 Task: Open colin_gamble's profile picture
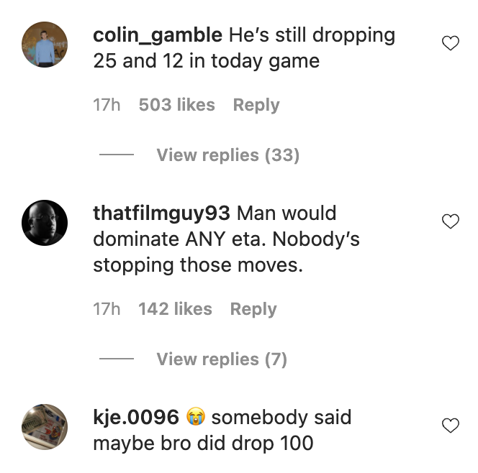coord(45,44)
